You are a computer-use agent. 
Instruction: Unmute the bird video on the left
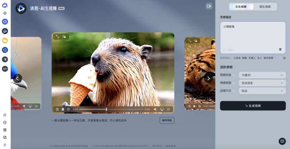(24, 106)
